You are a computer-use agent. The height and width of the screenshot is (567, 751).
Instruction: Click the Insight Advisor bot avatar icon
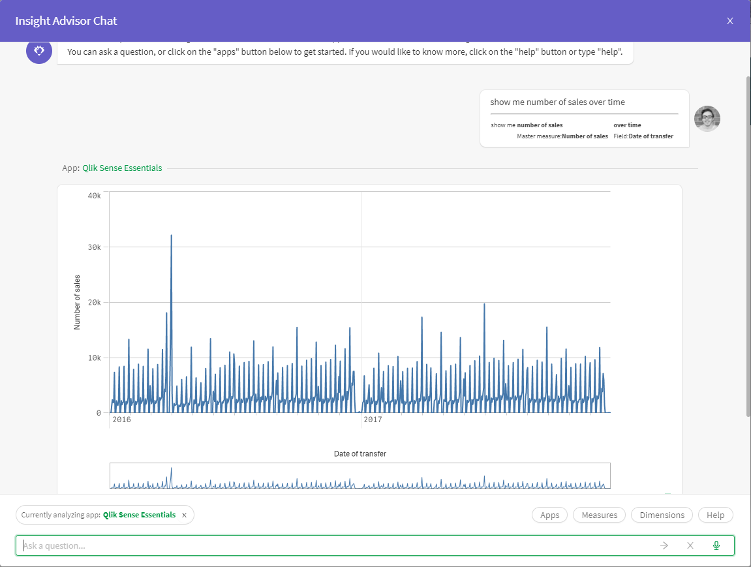[x=38, y=52]
